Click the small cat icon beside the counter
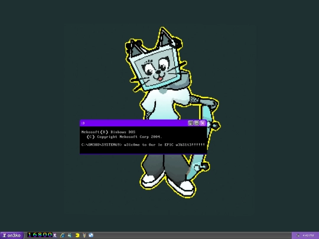The width and height of the screenshot is (319, 239). [55, 235]
